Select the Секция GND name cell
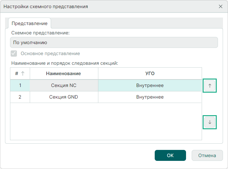Image resolution: width=228 pixels, height=169 pixels. (x=64, y=97)
